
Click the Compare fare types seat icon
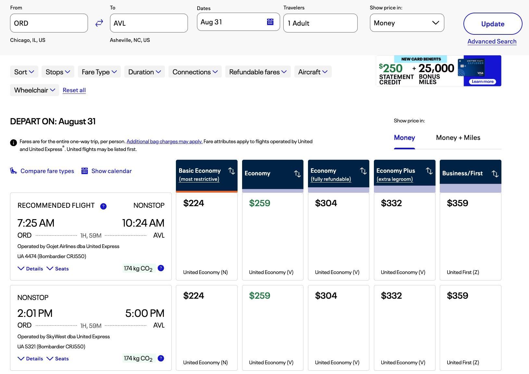click(x=14, y=171)
